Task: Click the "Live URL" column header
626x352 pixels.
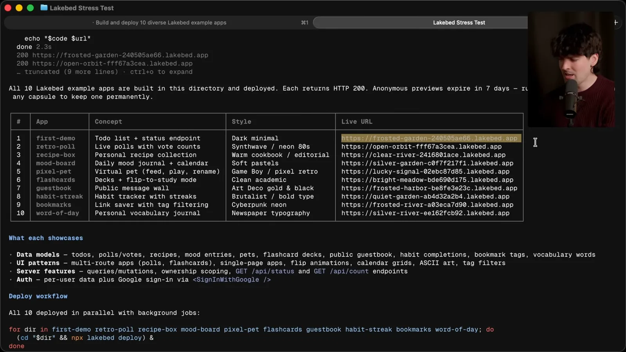Action: [357, 122]
